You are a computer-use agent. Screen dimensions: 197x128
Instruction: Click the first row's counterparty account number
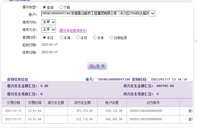(146, 111)
